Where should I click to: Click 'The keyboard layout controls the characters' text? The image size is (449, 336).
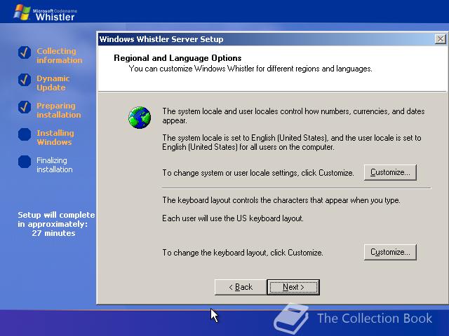pyautogui.click(x=281, y=200)
